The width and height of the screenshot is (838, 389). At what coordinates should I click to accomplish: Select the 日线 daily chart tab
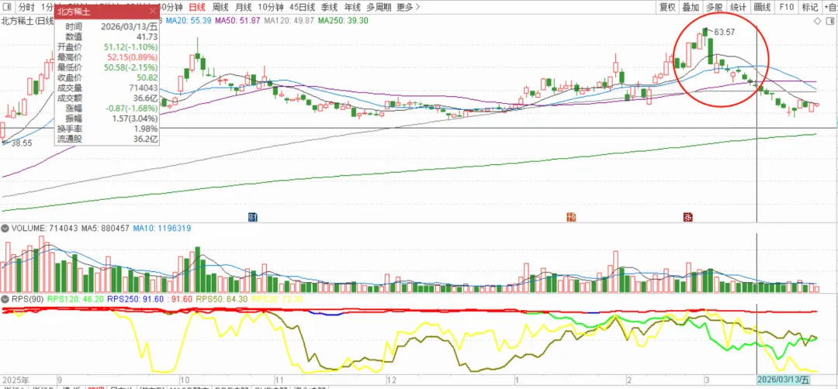coord(198,7)
